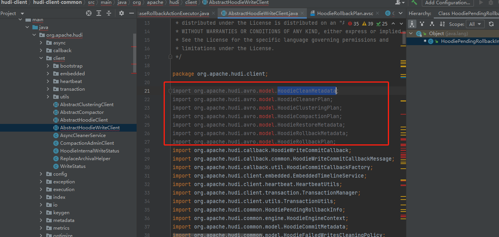Image resolution: width=499 pixels, height=237 pixels.
Task: Click the Supertypes Hierarchy icon
Action: (422, 24)
